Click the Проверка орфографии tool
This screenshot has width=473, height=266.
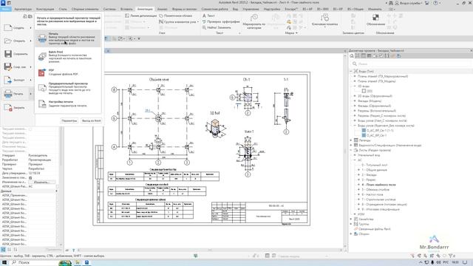(221, 21)
